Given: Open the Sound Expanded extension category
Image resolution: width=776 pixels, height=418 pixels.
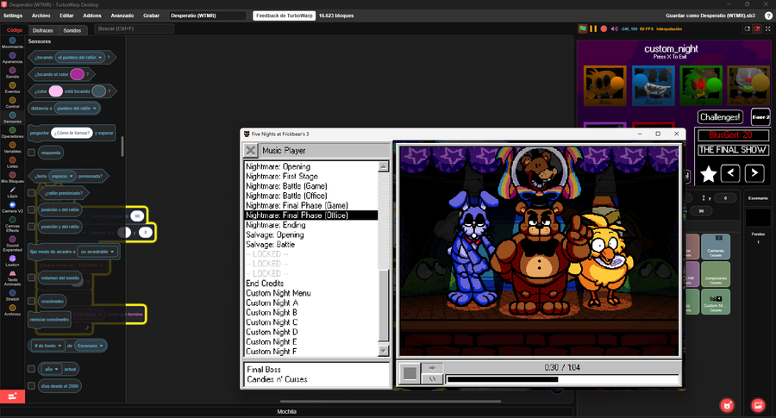Looking at the screenshot, I should pyautogui.click(x=12, y=243).
